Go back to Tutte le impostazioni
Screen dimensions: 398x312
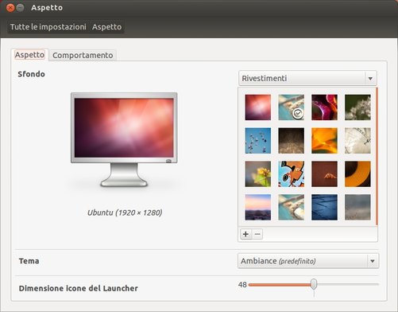tap(48, 27)
